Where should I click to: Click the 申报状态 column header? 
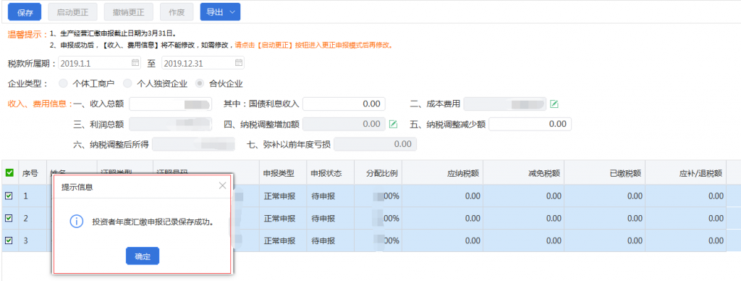[x=326, y=173]
